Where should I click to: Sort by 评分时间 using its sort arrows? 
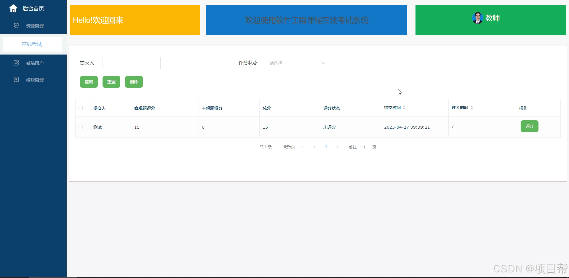pos(472,108)
